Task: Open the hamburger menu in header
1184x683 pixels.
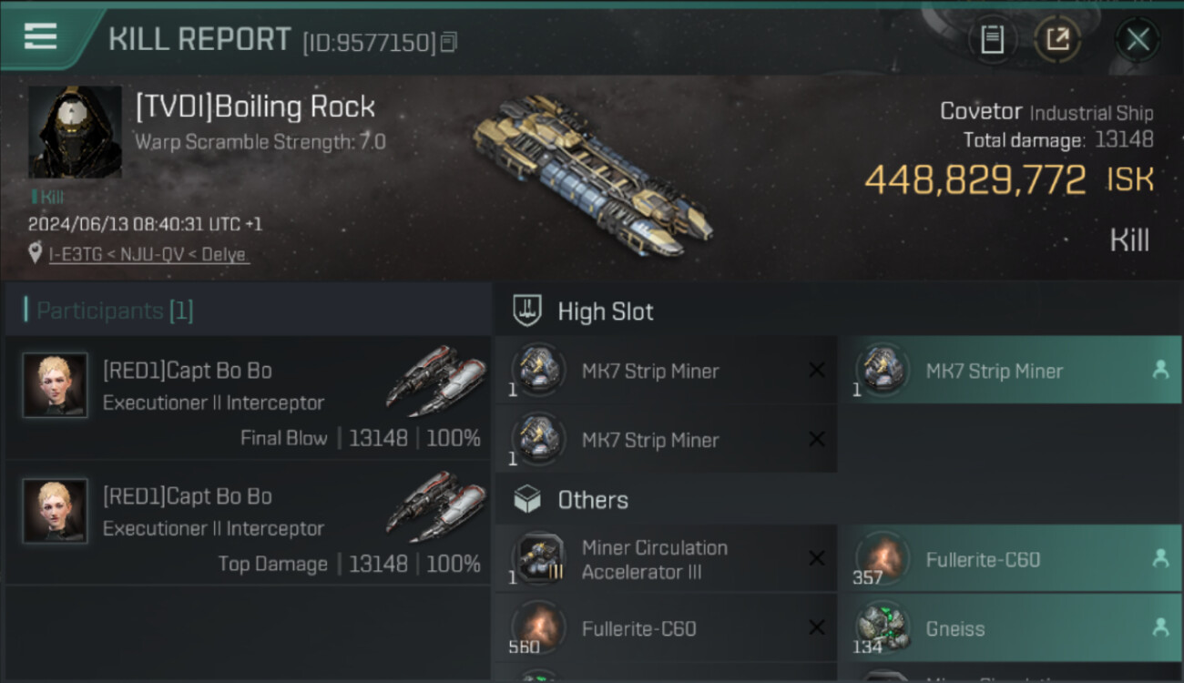Action: [41, 36]
